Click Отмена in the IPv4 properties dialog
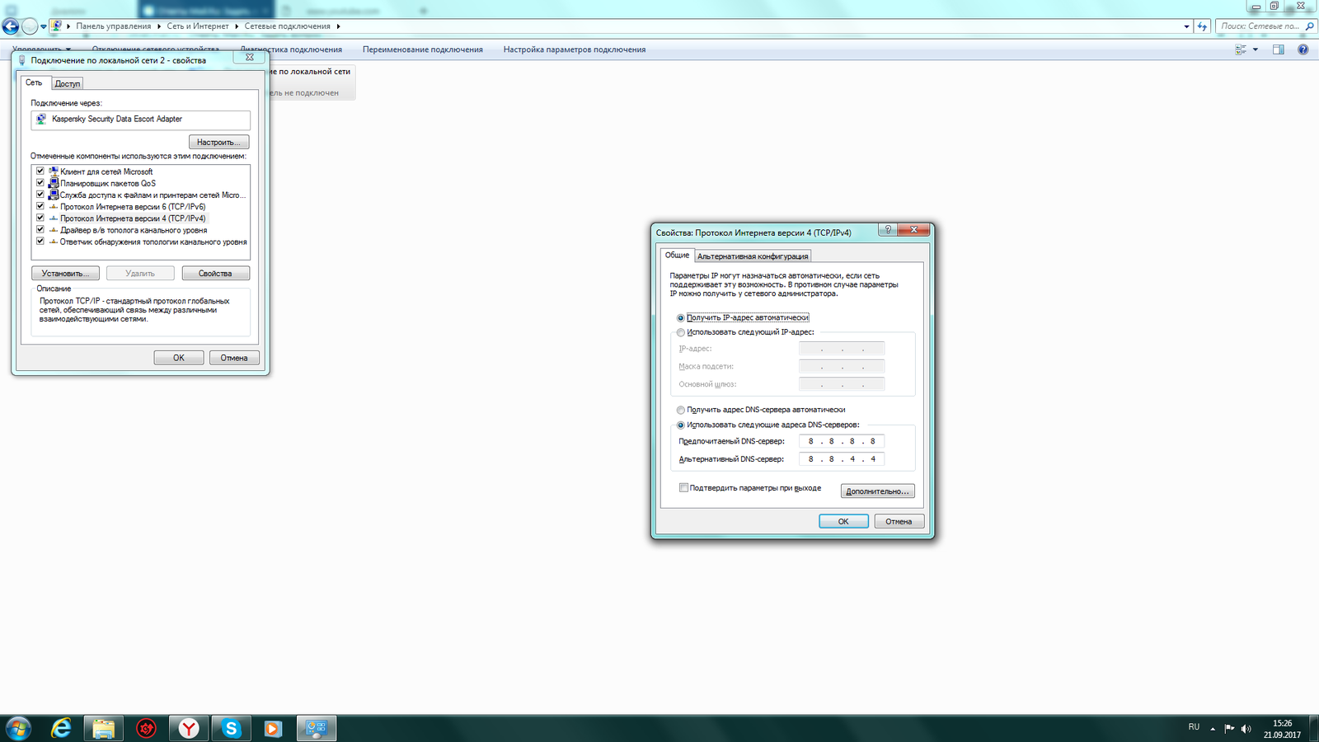This screenshot has height=742, width=1319. [x=899, y=521]
